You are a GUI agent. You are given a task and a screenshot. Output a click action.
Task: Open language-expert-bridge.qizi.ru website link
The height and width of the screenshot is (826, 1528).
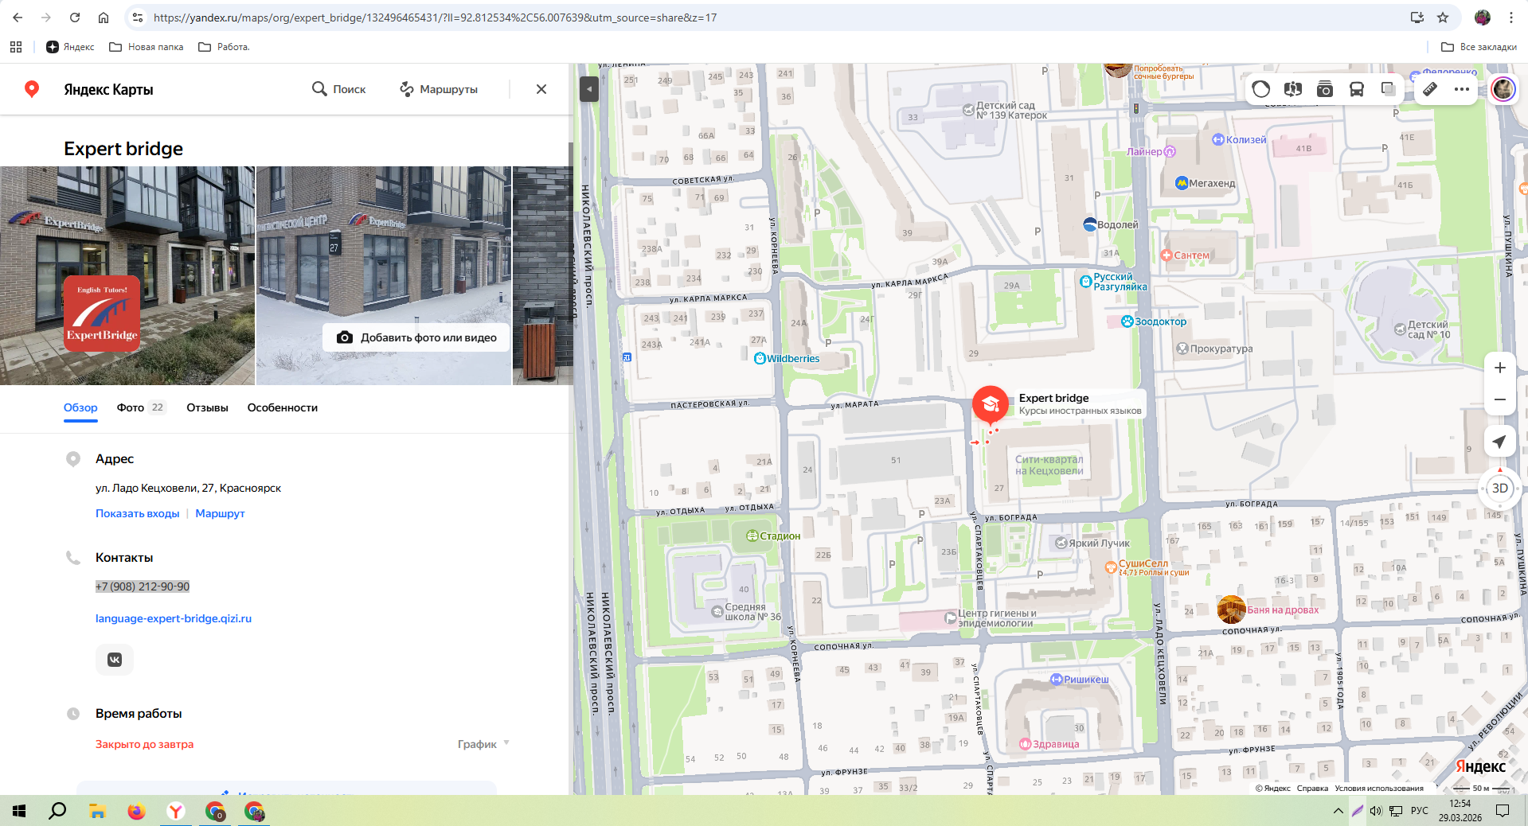(174, 618)
